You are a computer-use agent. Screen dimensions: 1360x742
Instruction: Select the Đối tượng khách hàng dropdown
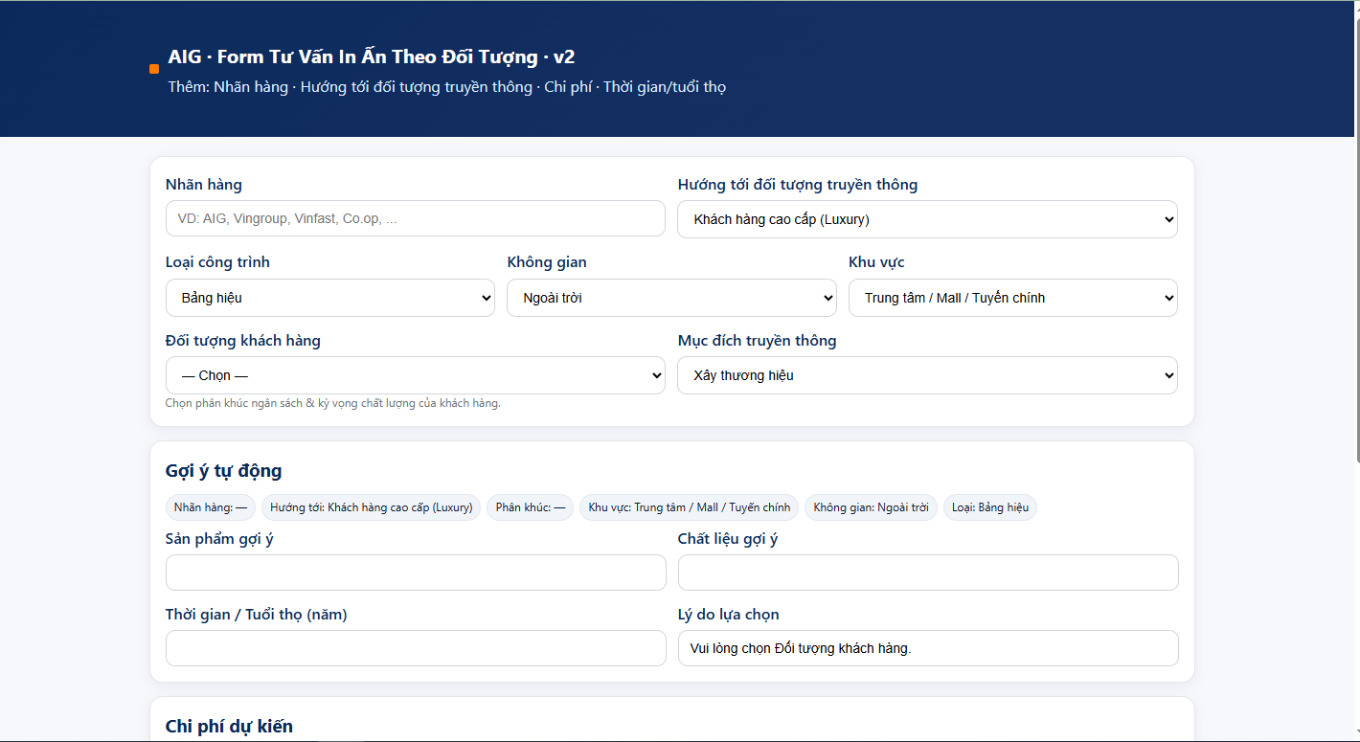coord(415,375)
